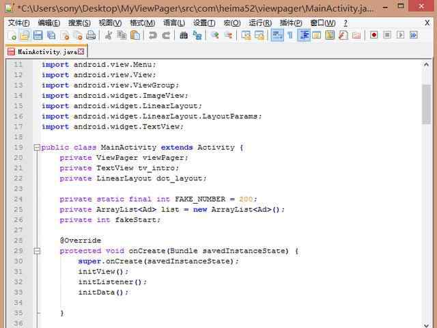The image size is (437, 328).
Task: Open the ? help menu
Action: click(x=346, y=23)
